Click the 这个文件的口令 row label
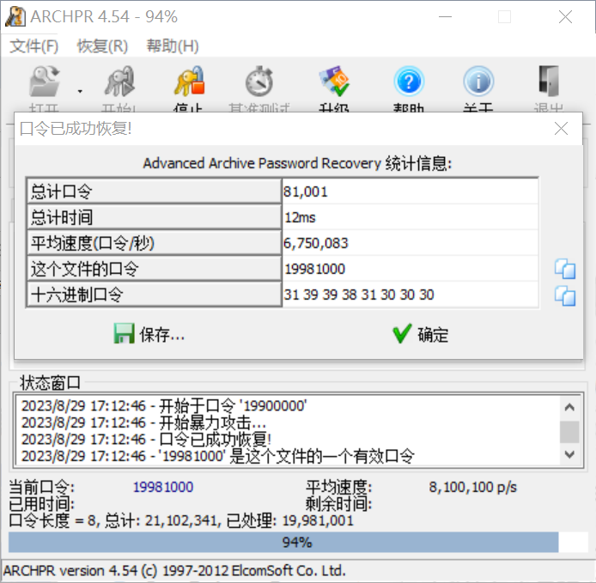Screen dimensions: 596x583 pyautogui.click(x=154, y=269)
